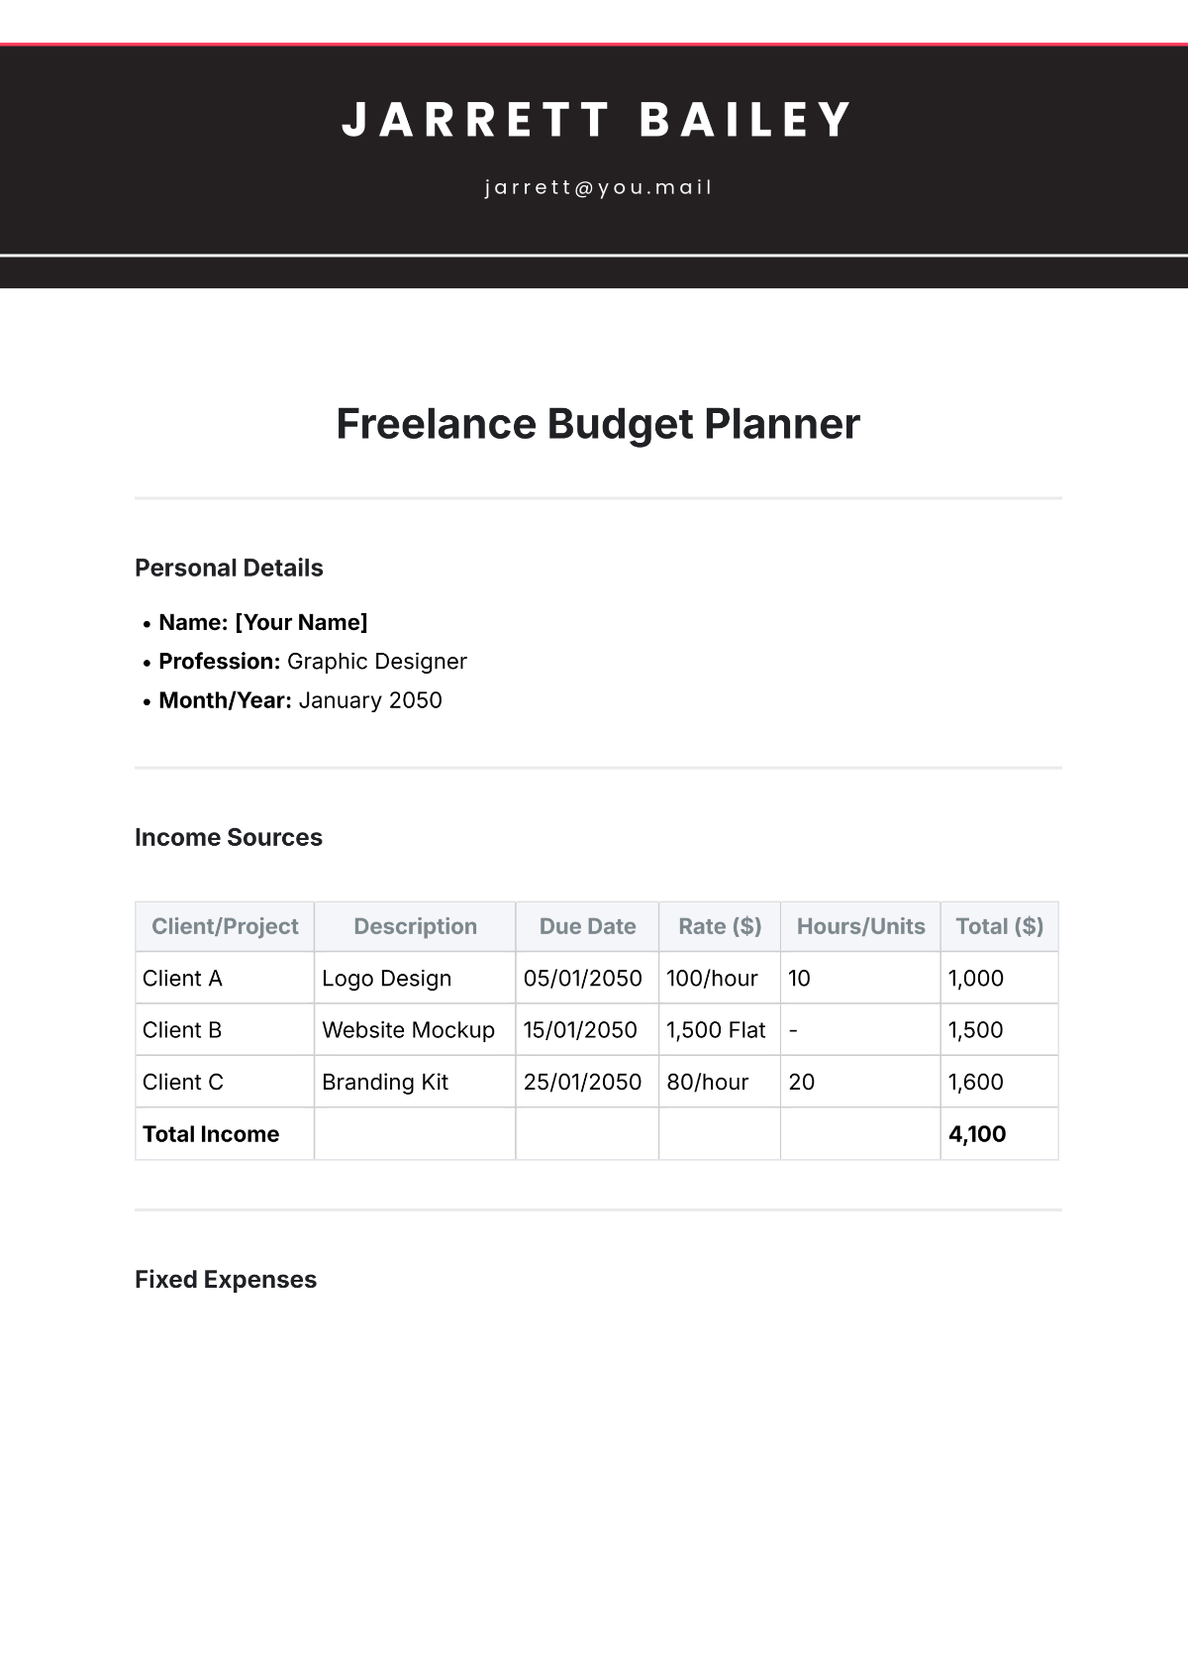This screenshot has width=1188, height=1680.
Task: Click the Due Date column header
Action: click(x=587, y=926)
